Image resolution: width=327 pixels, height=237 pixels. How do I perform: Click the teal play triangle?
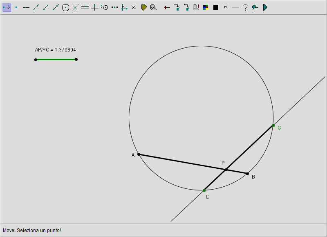265,7
